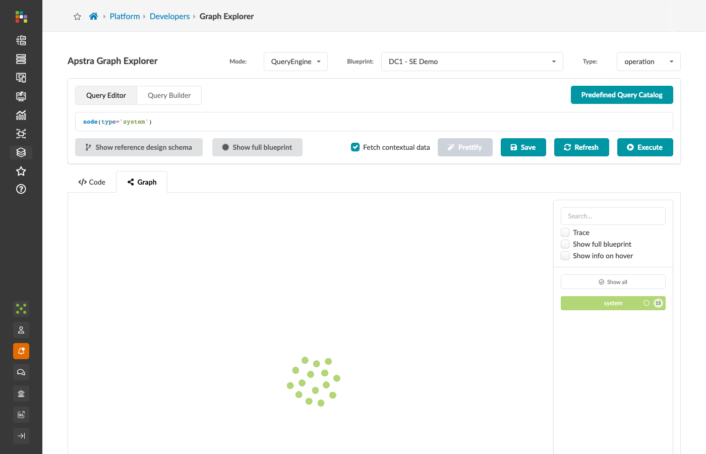Open the Type operation dropdown
The height and width of the screenshot is (454, 706).
649,62
